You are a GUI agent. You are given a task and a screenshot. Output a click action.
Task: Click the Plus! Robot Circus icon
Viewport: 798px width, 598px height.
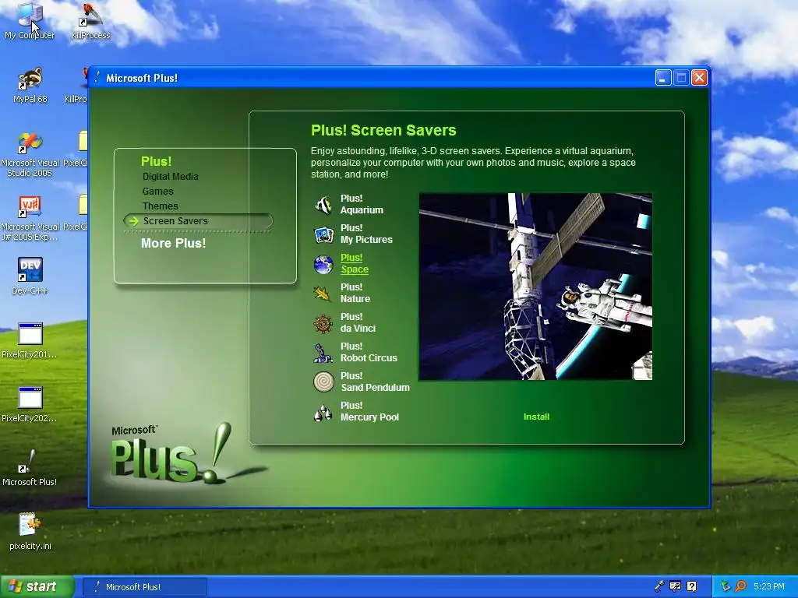(323, 353)
